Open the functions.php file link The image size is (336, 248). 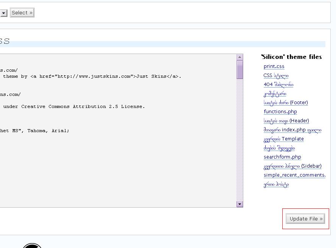tap(280, 112)
